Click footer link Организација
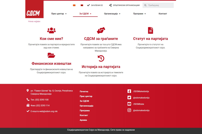The image size is (202, 134). coord(87,106)
